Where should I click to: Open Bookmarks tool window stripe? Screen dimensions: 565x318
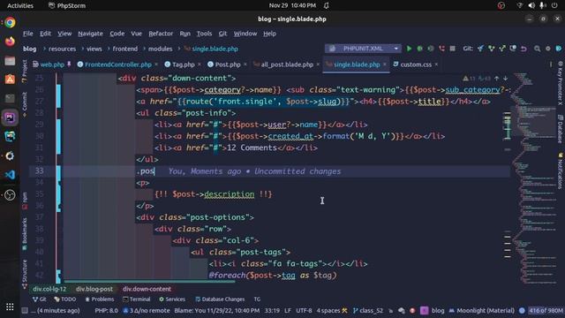(x=25, y=233)
